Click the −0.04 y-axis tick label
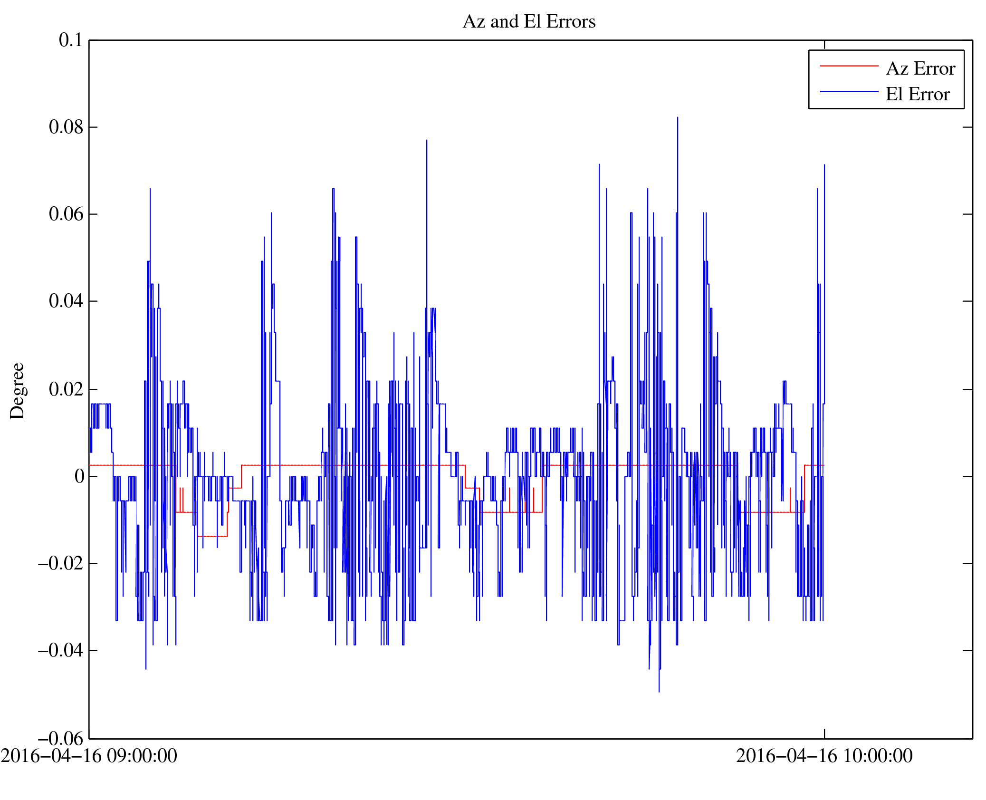This screenshot has height=800, width=986. pyautogui.click(x=60, y=651)
